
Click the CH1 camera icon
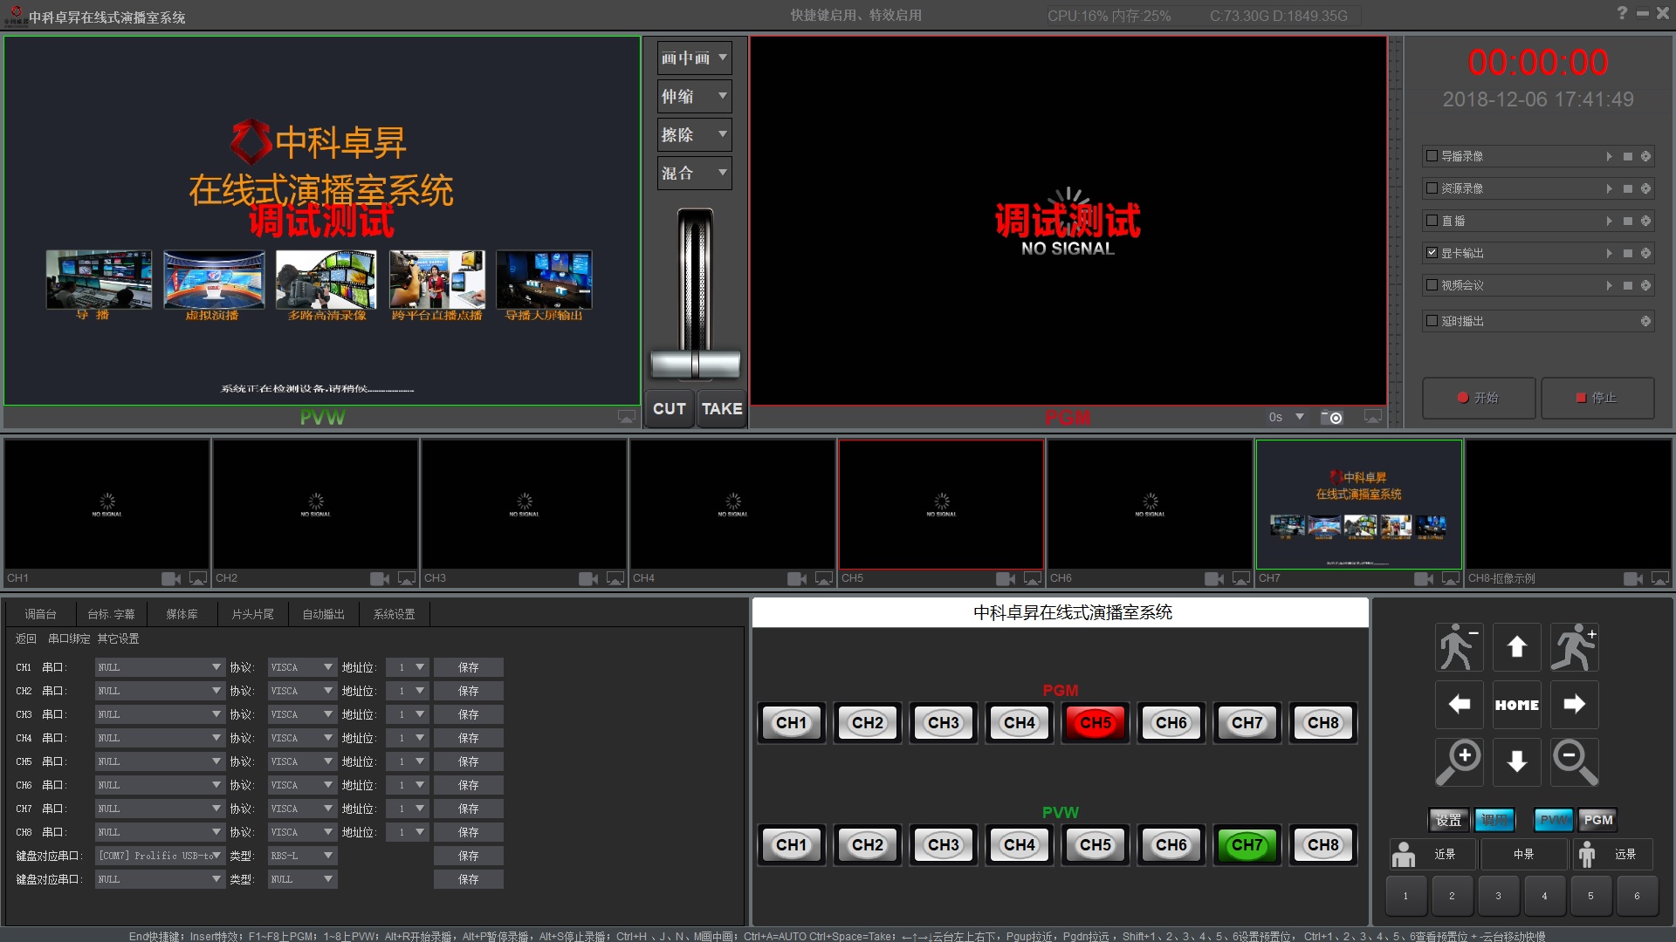click(171, 578)
